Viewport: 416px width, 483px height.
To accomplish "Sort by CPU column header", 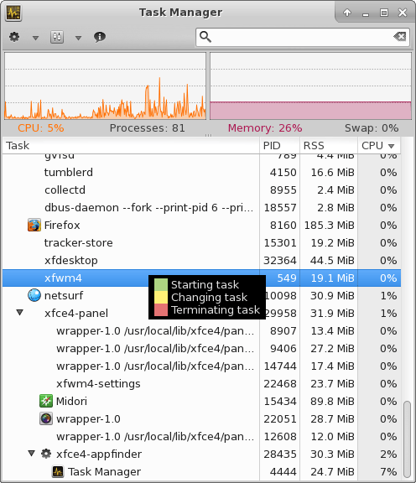I will pos(379,145).
